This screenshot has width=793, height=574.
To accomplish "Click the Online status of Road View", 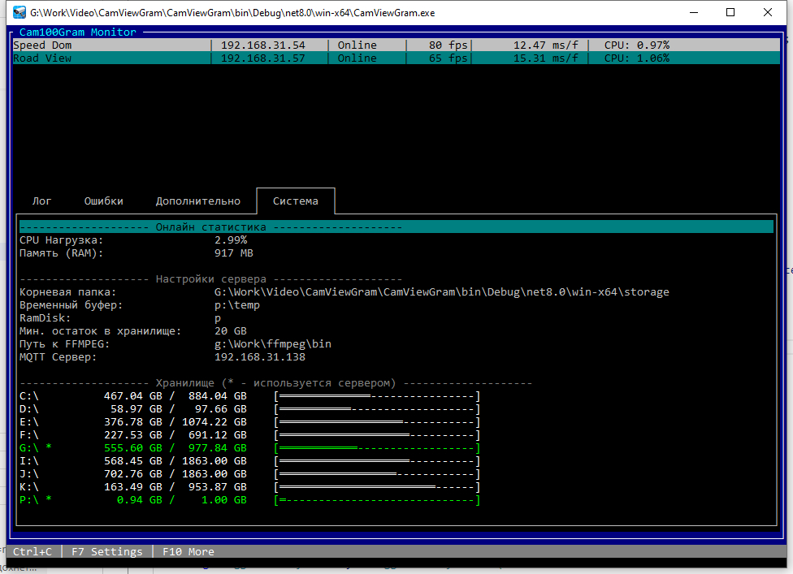I will click(357, 58).
